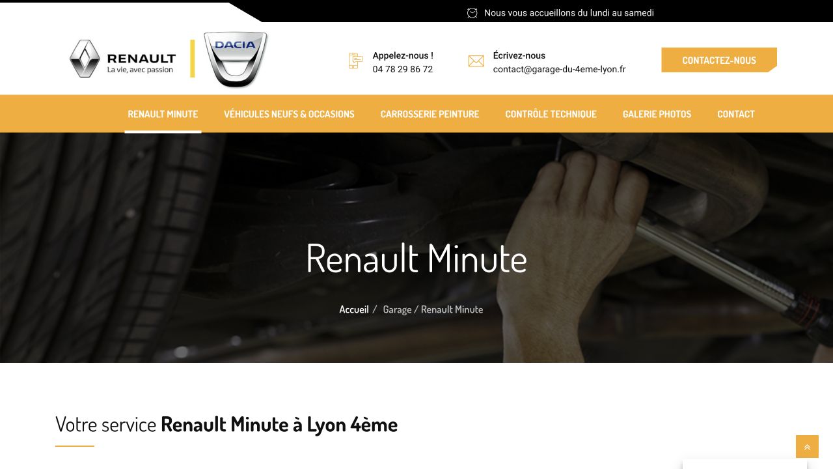Click the Appelez-nous ! label
The image size is (833, 469).
pos(403,55)
